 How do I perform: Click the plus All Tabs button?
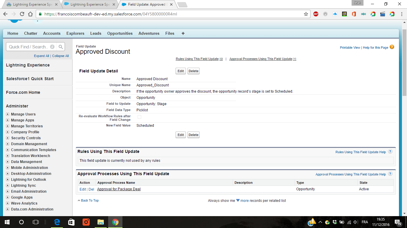(183, 33)
